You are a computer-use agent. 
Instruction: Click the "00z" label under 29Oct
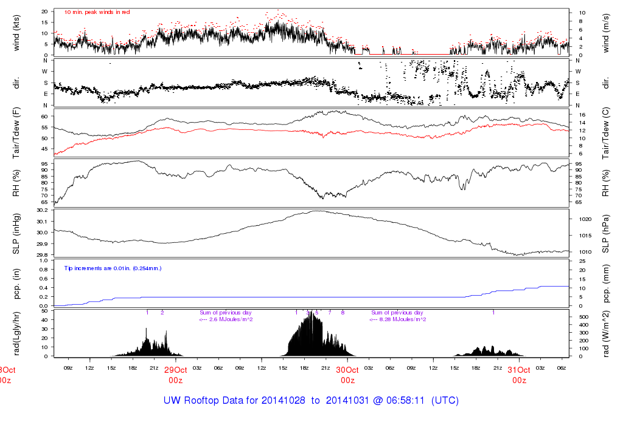[x=176, y=381]
